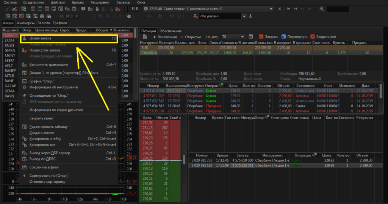This screenshot has width=388, height=204.
Task: Click the search icon next to the black field
Action: click(322, 9)
